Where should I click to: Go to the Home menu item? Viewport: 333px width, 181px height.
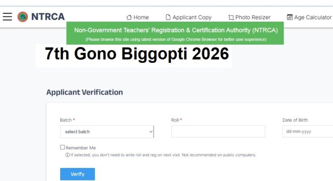click(141, 17)
